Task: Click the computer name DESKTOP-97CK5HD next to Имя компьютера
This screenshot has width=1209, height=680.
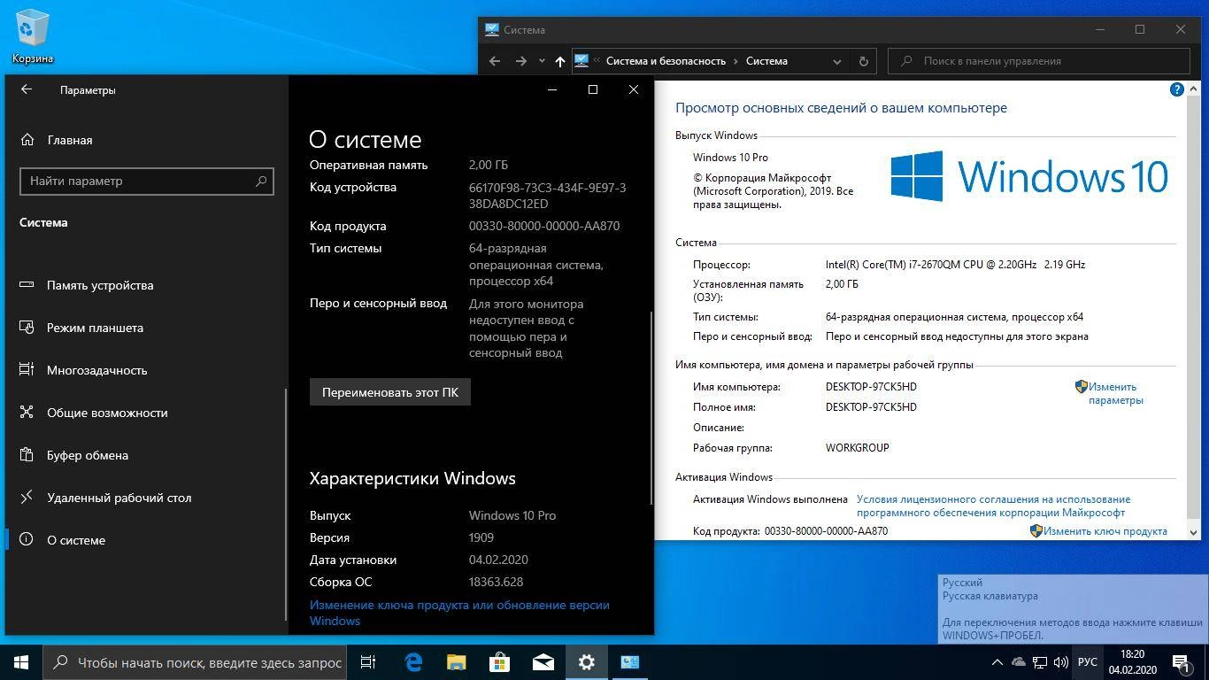Action: tap(871, 387)
